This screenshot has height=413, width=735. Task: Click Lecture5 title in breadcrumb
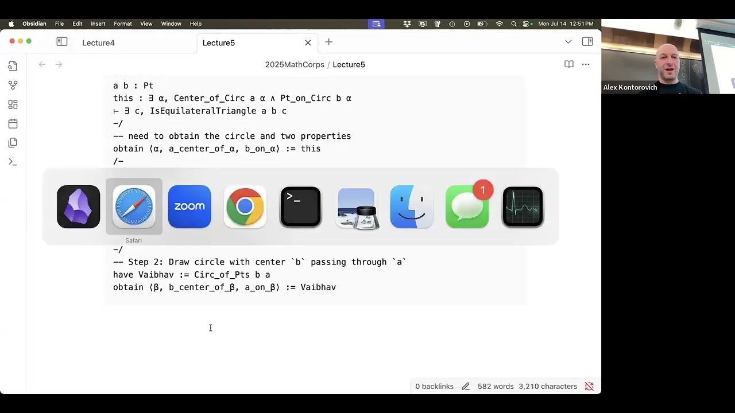click(349, 64)
